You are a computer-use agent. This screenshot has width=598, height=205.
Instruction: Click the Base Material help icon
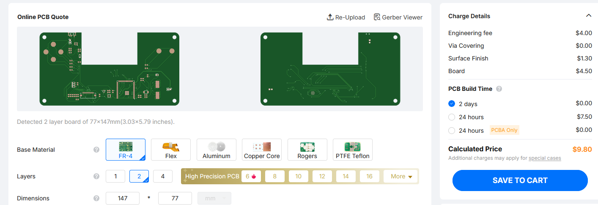tap(96, 150)
